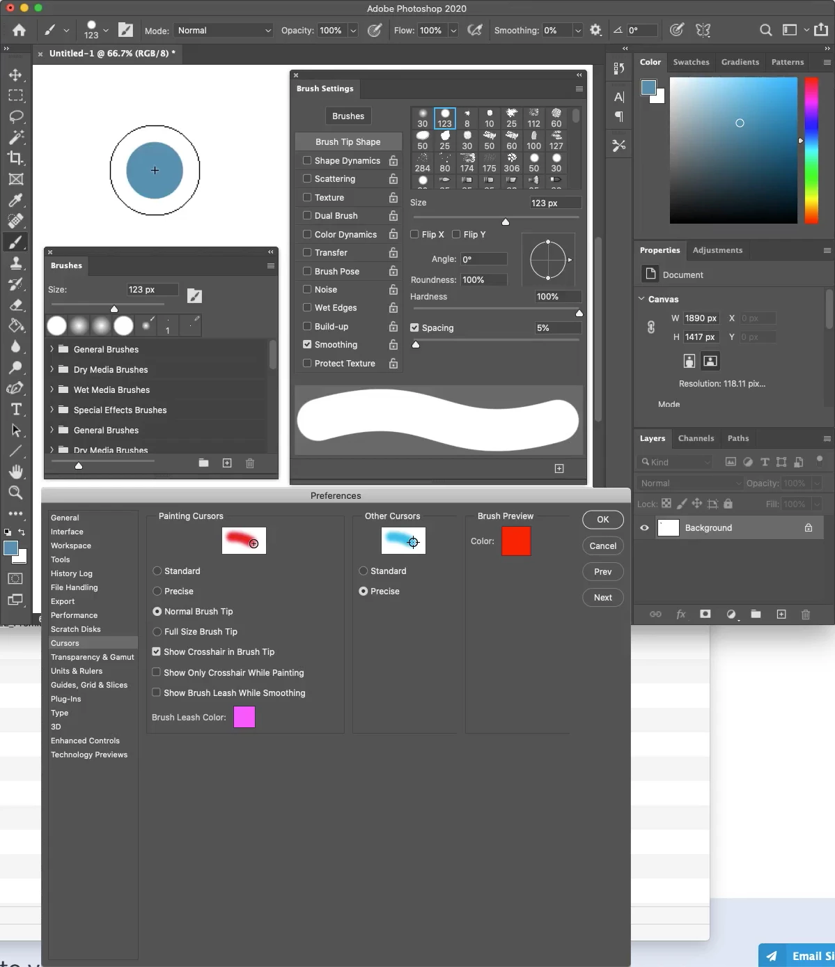
Task: Go to Prev preferences page
Action: [x=603, y=571]
